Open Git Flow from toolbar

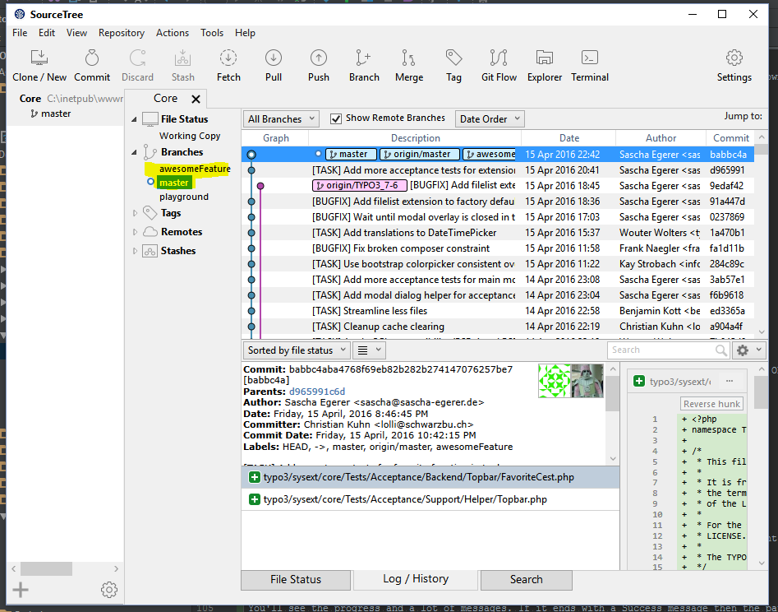499,66
